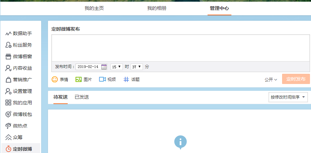Viewport: 311px width, 153px height.
Task: Switch to the 已发送 tab
Action: pyautogui.click(x=82, y=97)
